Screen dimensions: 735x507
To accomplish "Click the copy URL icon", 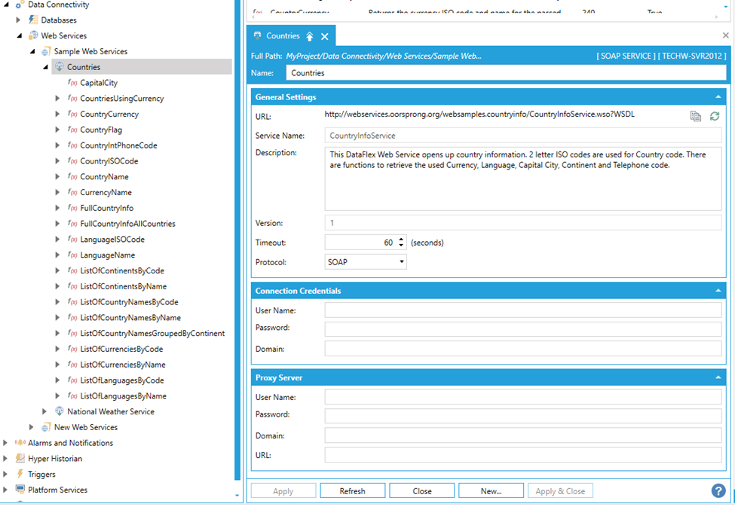I will tap(695, 116).
